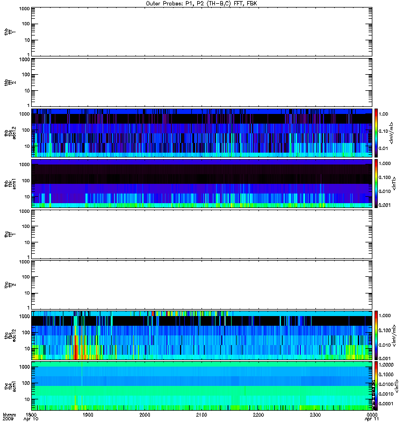Click the thb scm1 nT color bar
The width and height of the screenshot is (403, 430).
pos(376,184)
